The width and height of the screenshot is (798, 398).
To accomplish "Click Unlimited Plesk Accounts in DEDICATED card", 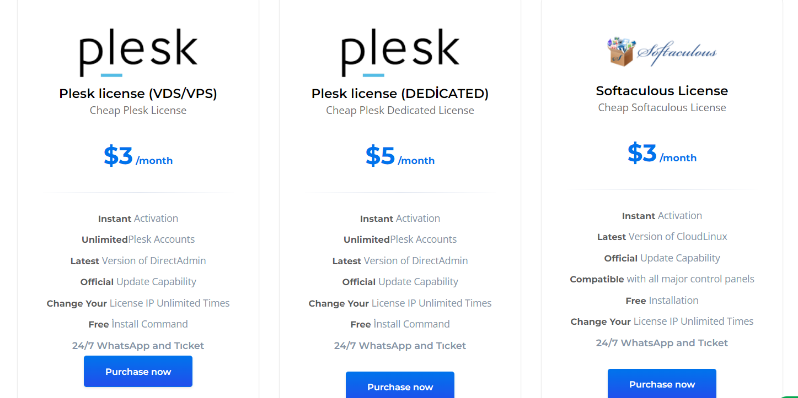I will click(400, 239).
